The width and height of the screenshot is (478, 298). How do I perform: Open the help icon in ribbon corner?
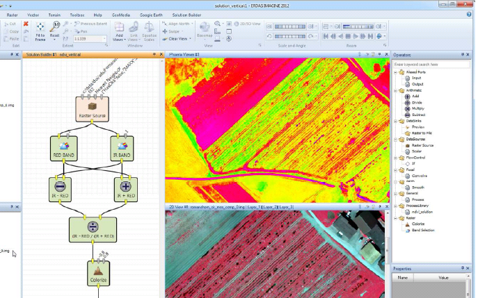pos(469,15)
